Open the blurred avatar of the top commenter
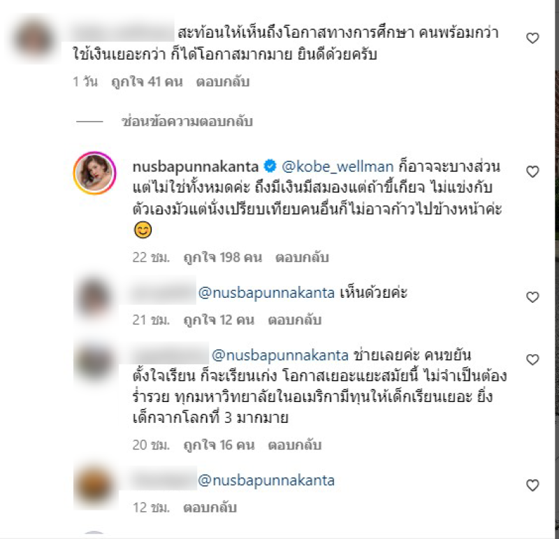This screenshot has width=559, height=539. [x=34, y=38]
